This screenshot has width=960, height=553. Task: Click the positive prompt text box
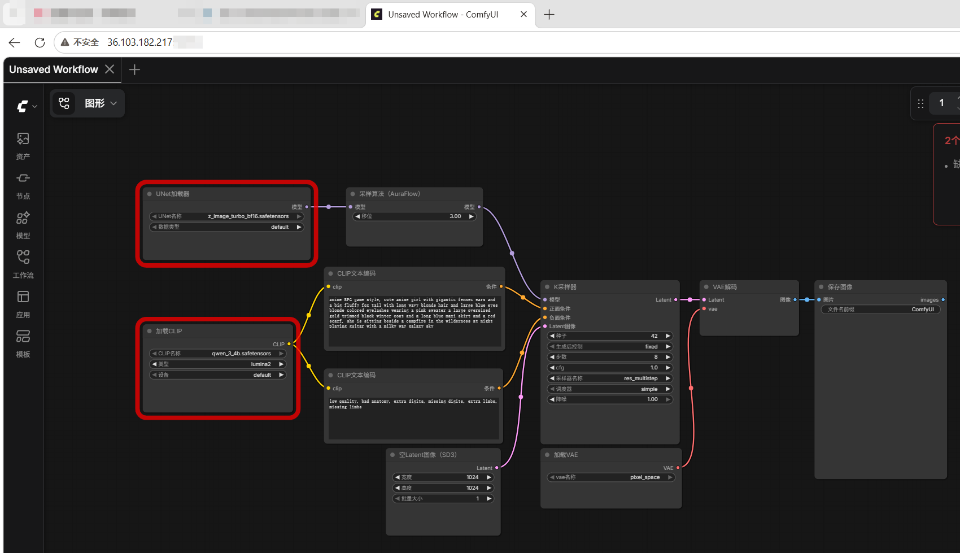coord(415,321)
